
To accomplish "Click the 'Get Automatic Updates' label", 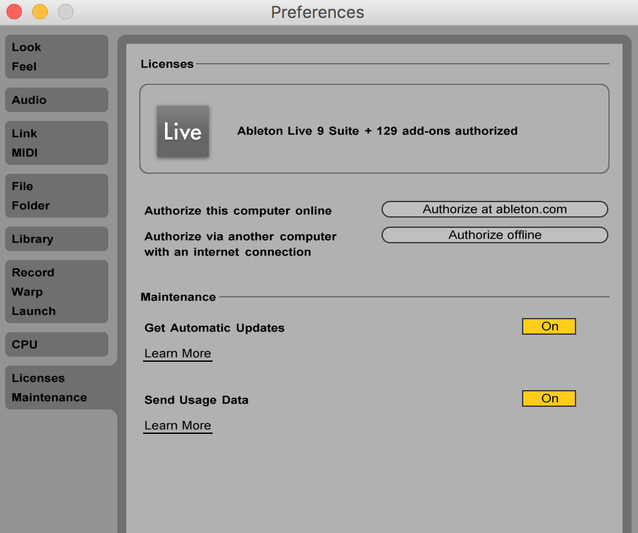I will 215,328.
